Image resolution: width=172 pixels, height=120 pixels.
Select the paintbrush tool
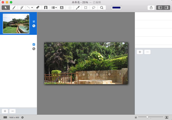[14, 8]
